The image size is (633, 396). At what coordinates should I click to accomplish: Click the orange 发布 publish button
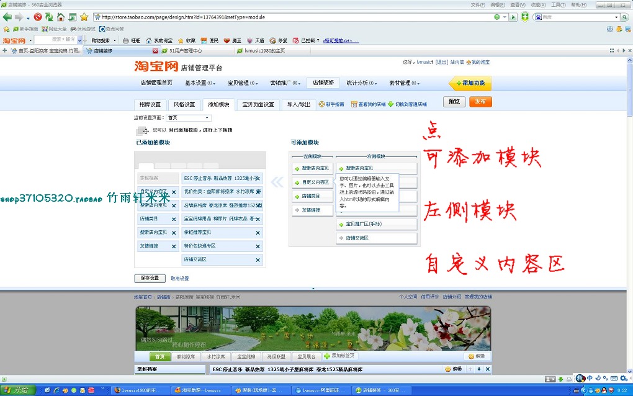(480, 101)
